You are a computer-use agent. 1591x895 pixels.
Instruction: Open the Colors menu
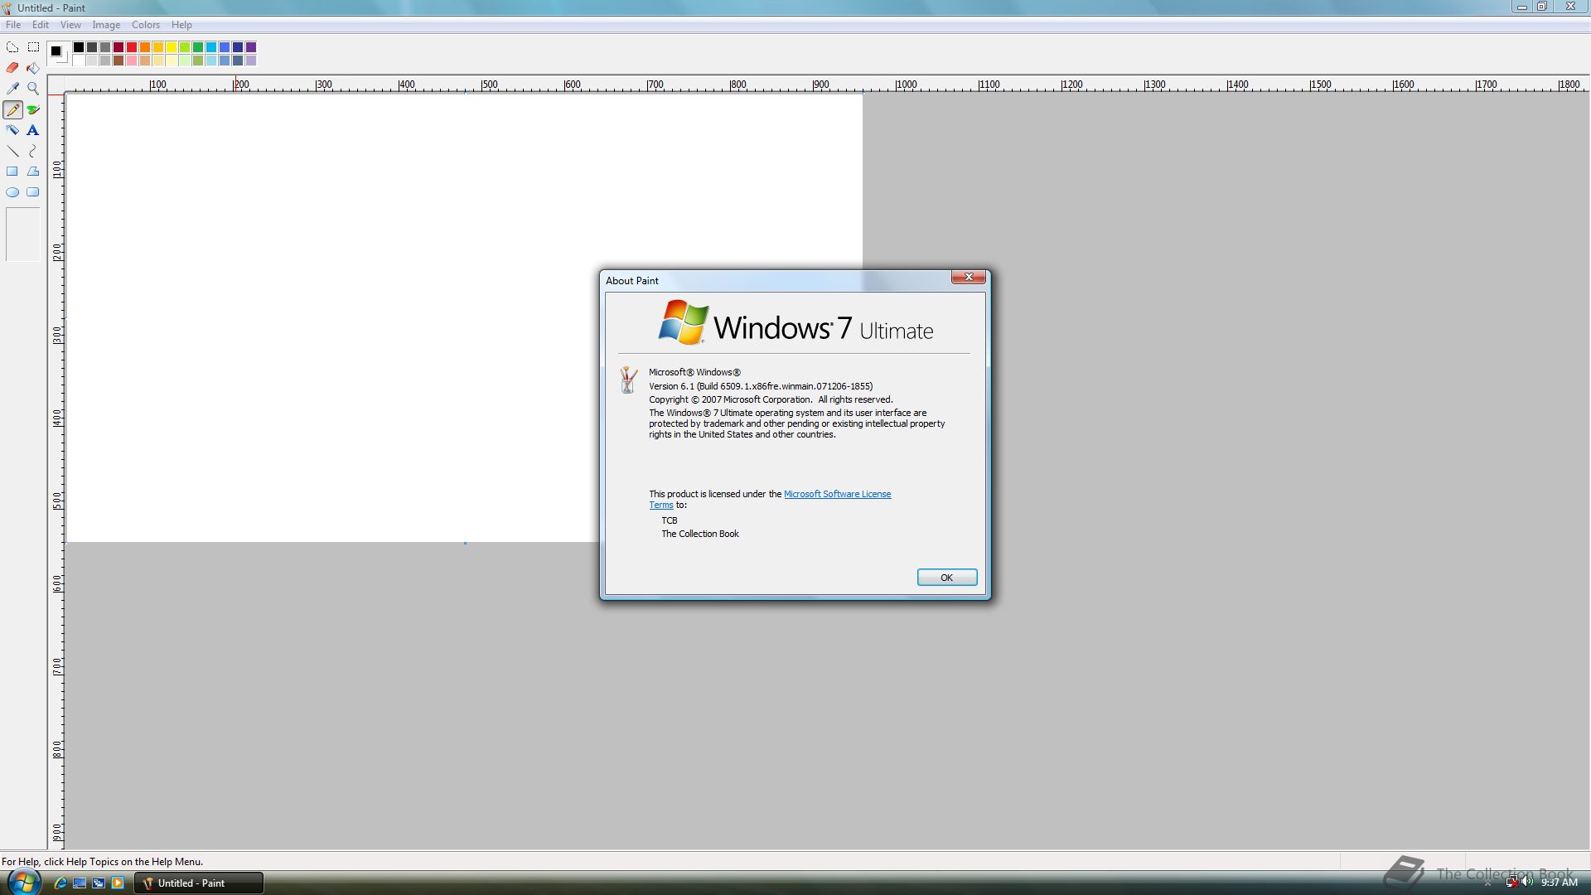146,25
